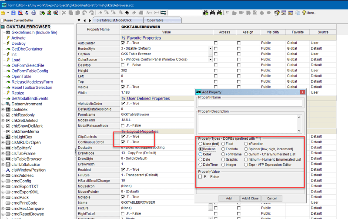348x219 pixels.
Task: Click the More... toolbar link
Action: pos(311,13)
